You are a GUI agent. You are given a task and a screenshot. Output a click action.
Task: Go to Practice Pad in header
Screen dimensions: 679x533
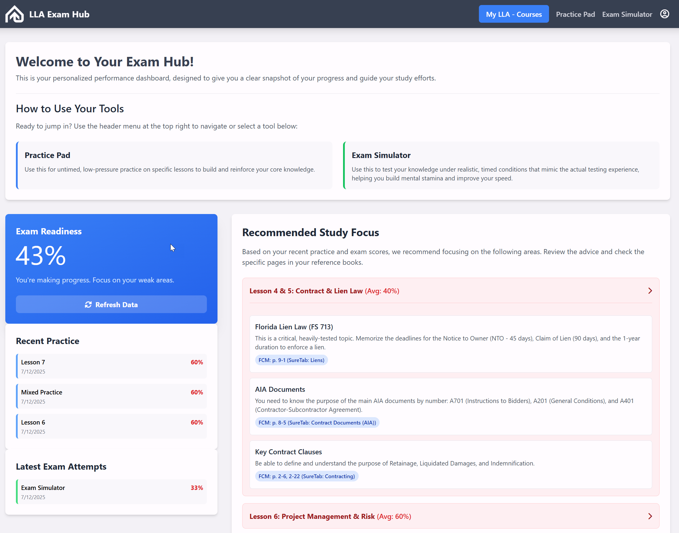pyautogui.click(x=575, y=14)
